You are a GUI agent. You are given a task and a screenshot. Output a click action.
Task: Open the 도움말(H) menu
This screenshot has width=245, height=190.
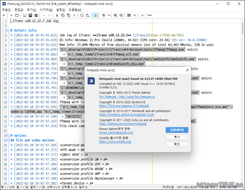(75, 10)
